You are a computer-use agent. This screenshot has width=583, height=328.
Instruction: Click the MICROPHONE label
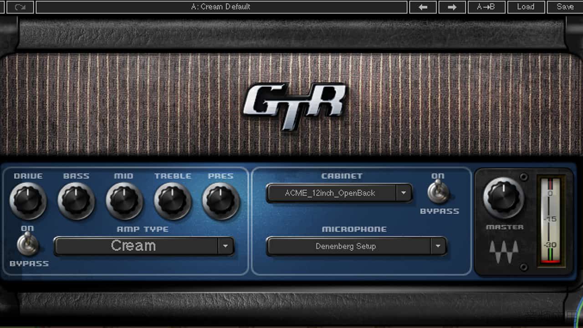354,229
